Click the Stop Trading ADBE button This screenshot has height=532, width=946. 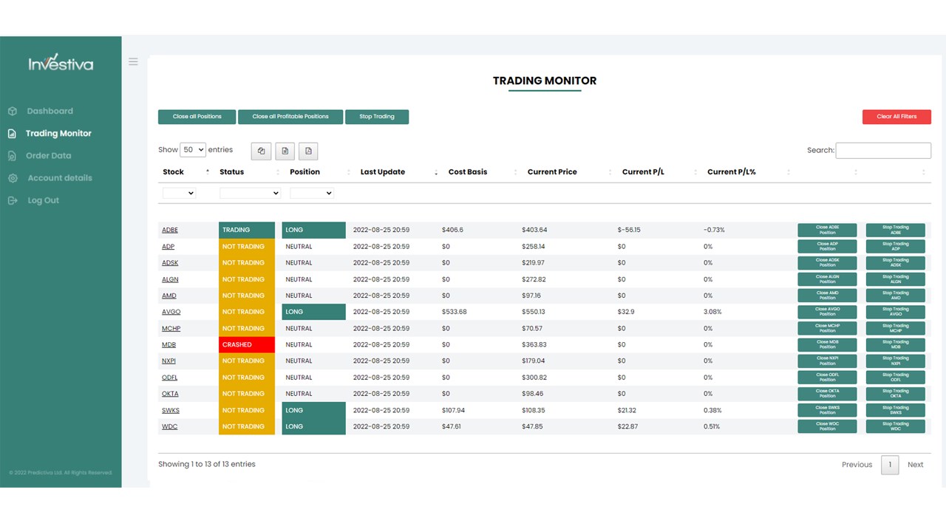click(x=896, y=230)
